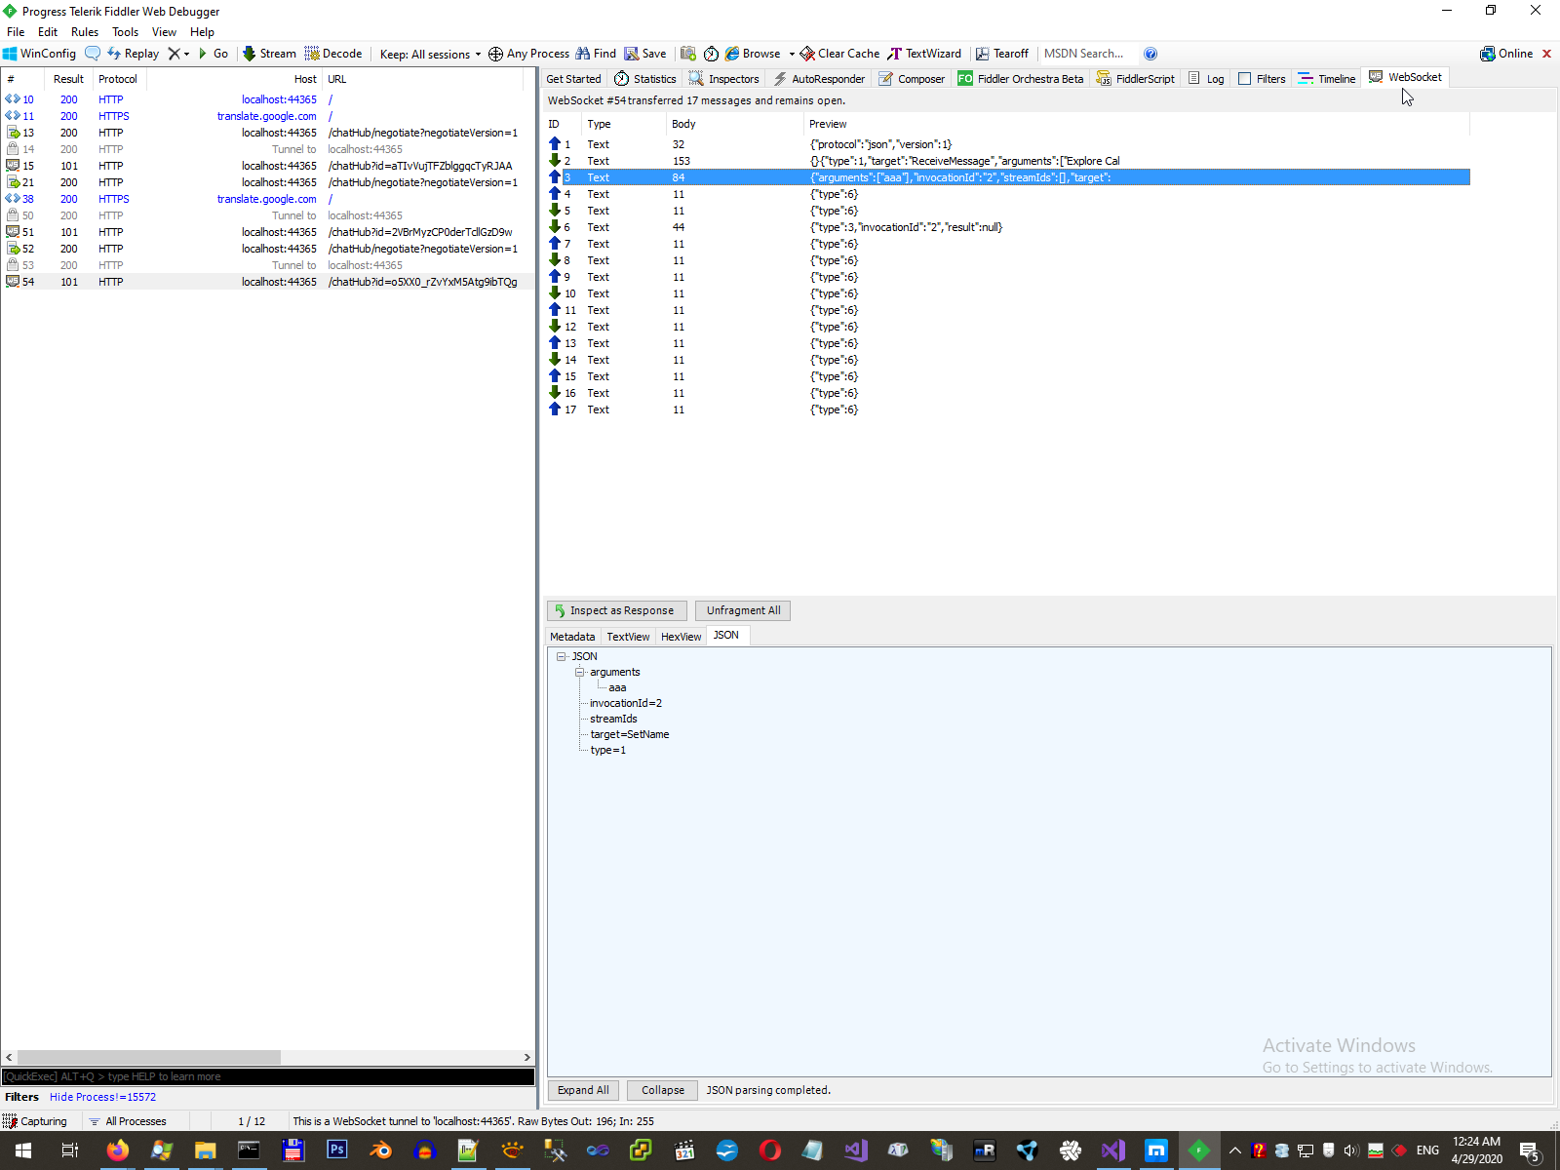
Task: Click the Go toolbar button
Action: pyautogui.click(x=213, y=54)
